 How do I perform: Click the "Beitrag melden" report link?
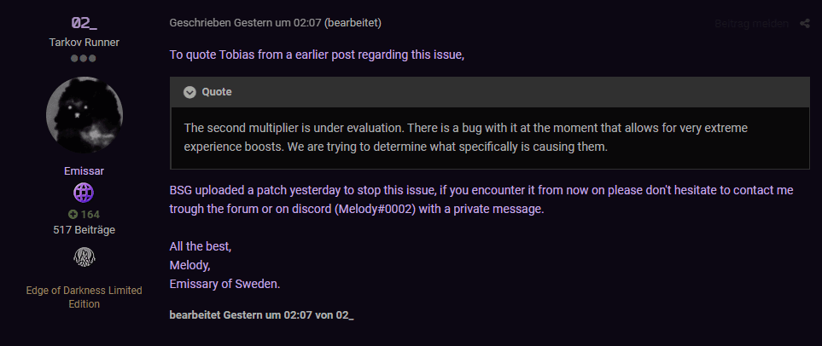pos(752,24)
